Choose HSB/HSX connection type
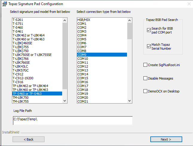Image resolution: width=193 pixels, height=146 pixels. point(102,20)
